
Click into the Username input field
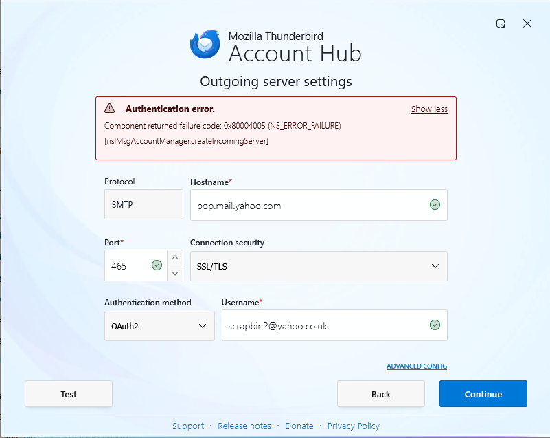pyautogui.click(x=334, y=325)
